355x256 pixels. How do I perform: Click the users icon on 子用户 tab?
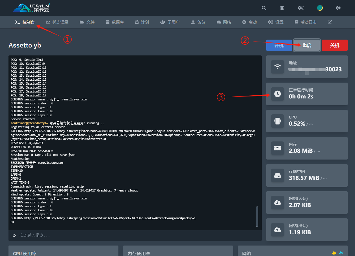pyautogui.click(x=163, y=22)
